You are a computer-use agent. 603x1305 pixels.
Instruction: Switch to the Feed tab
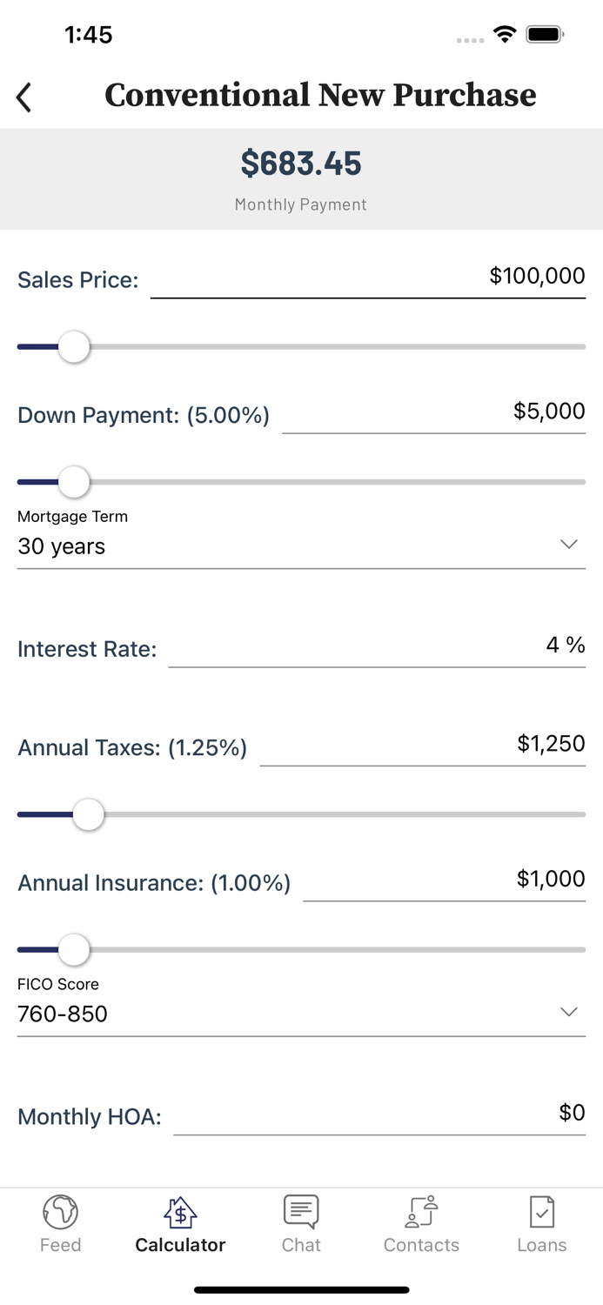(x=60, y=1222)
